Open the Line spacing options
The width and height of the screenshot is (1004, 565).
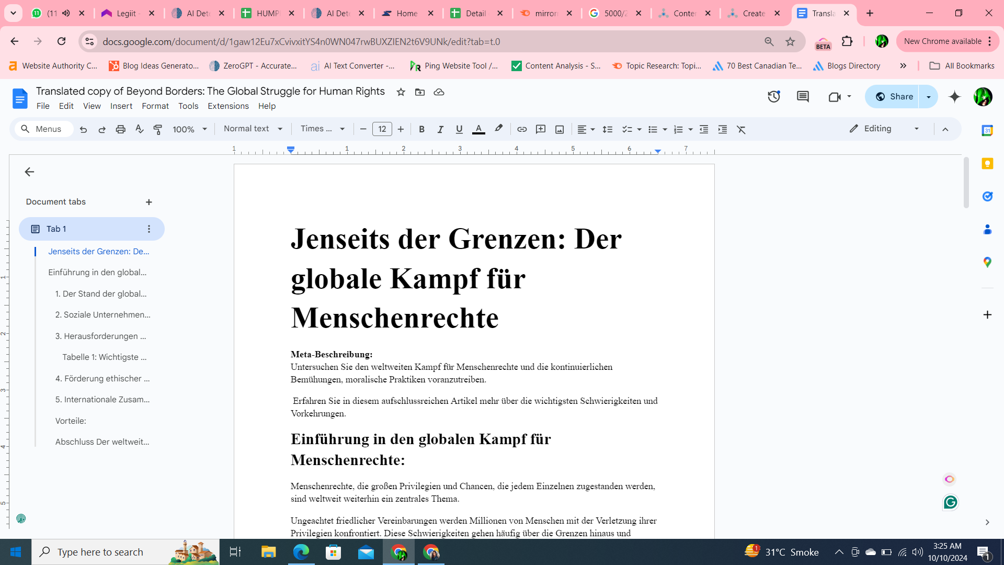tap(607, 129)
